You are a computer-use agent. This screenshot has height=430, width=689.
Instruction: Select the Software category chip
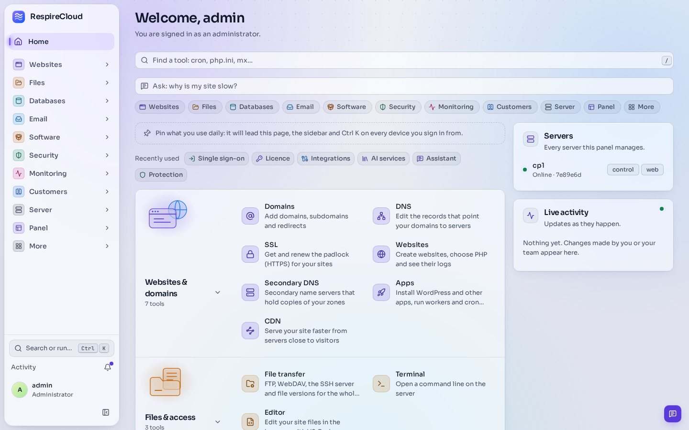click(346, 107)
